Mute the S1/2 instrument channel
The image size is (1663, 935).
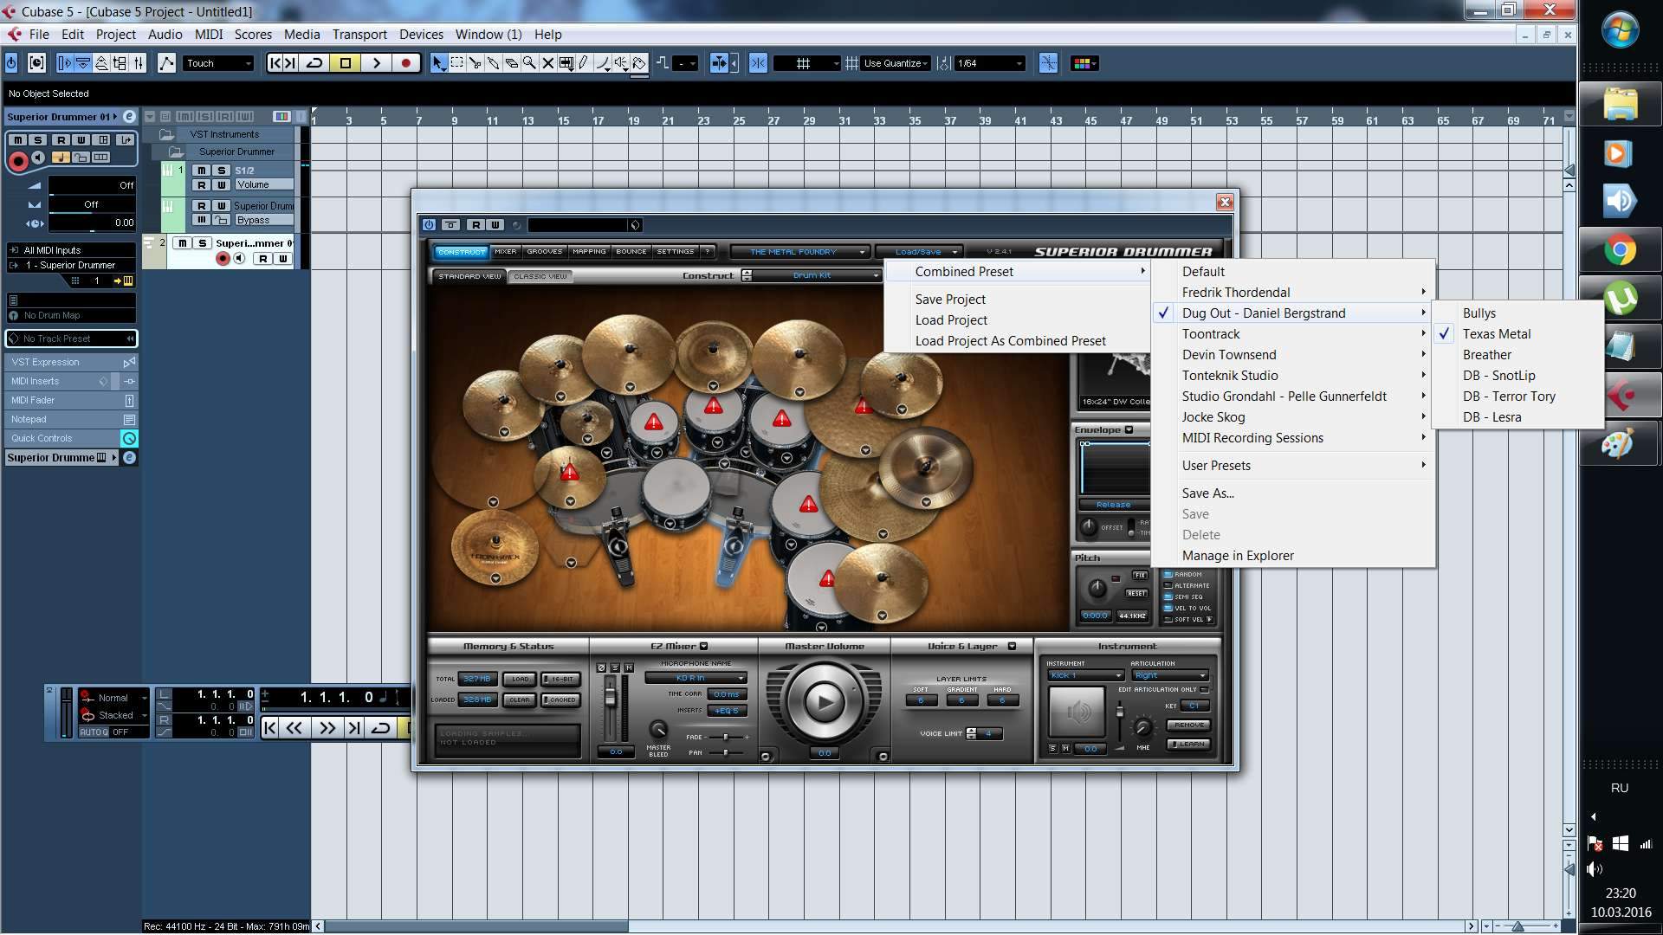click(202, 171)
